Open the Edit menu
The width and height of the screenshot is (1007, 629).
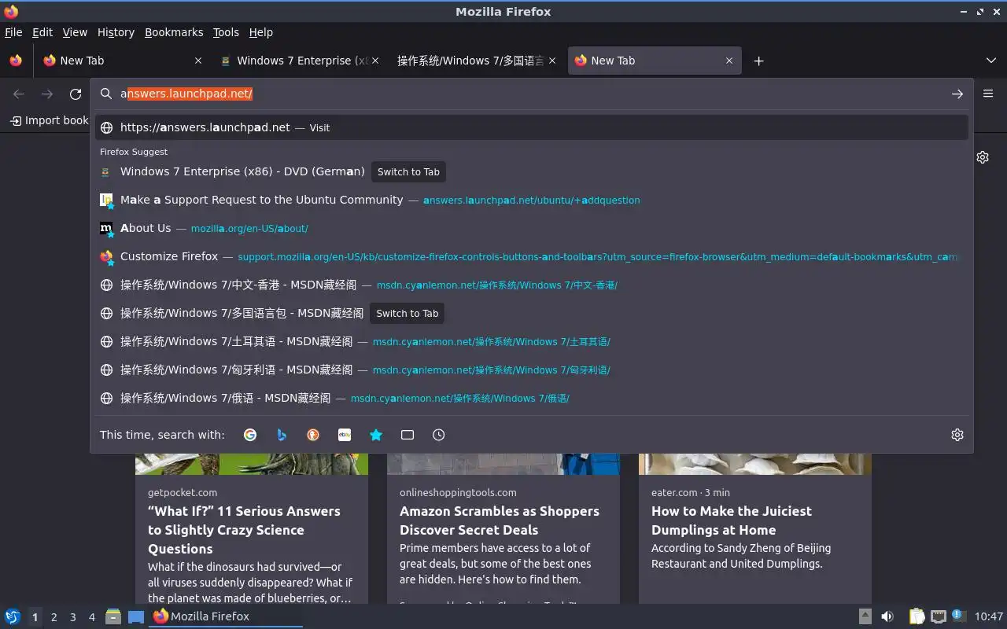coord(42,32)
